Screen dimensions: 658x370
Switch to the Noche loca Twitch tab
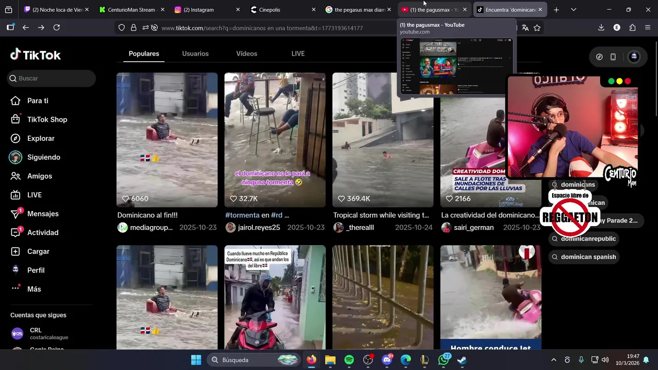pos(57,10)
